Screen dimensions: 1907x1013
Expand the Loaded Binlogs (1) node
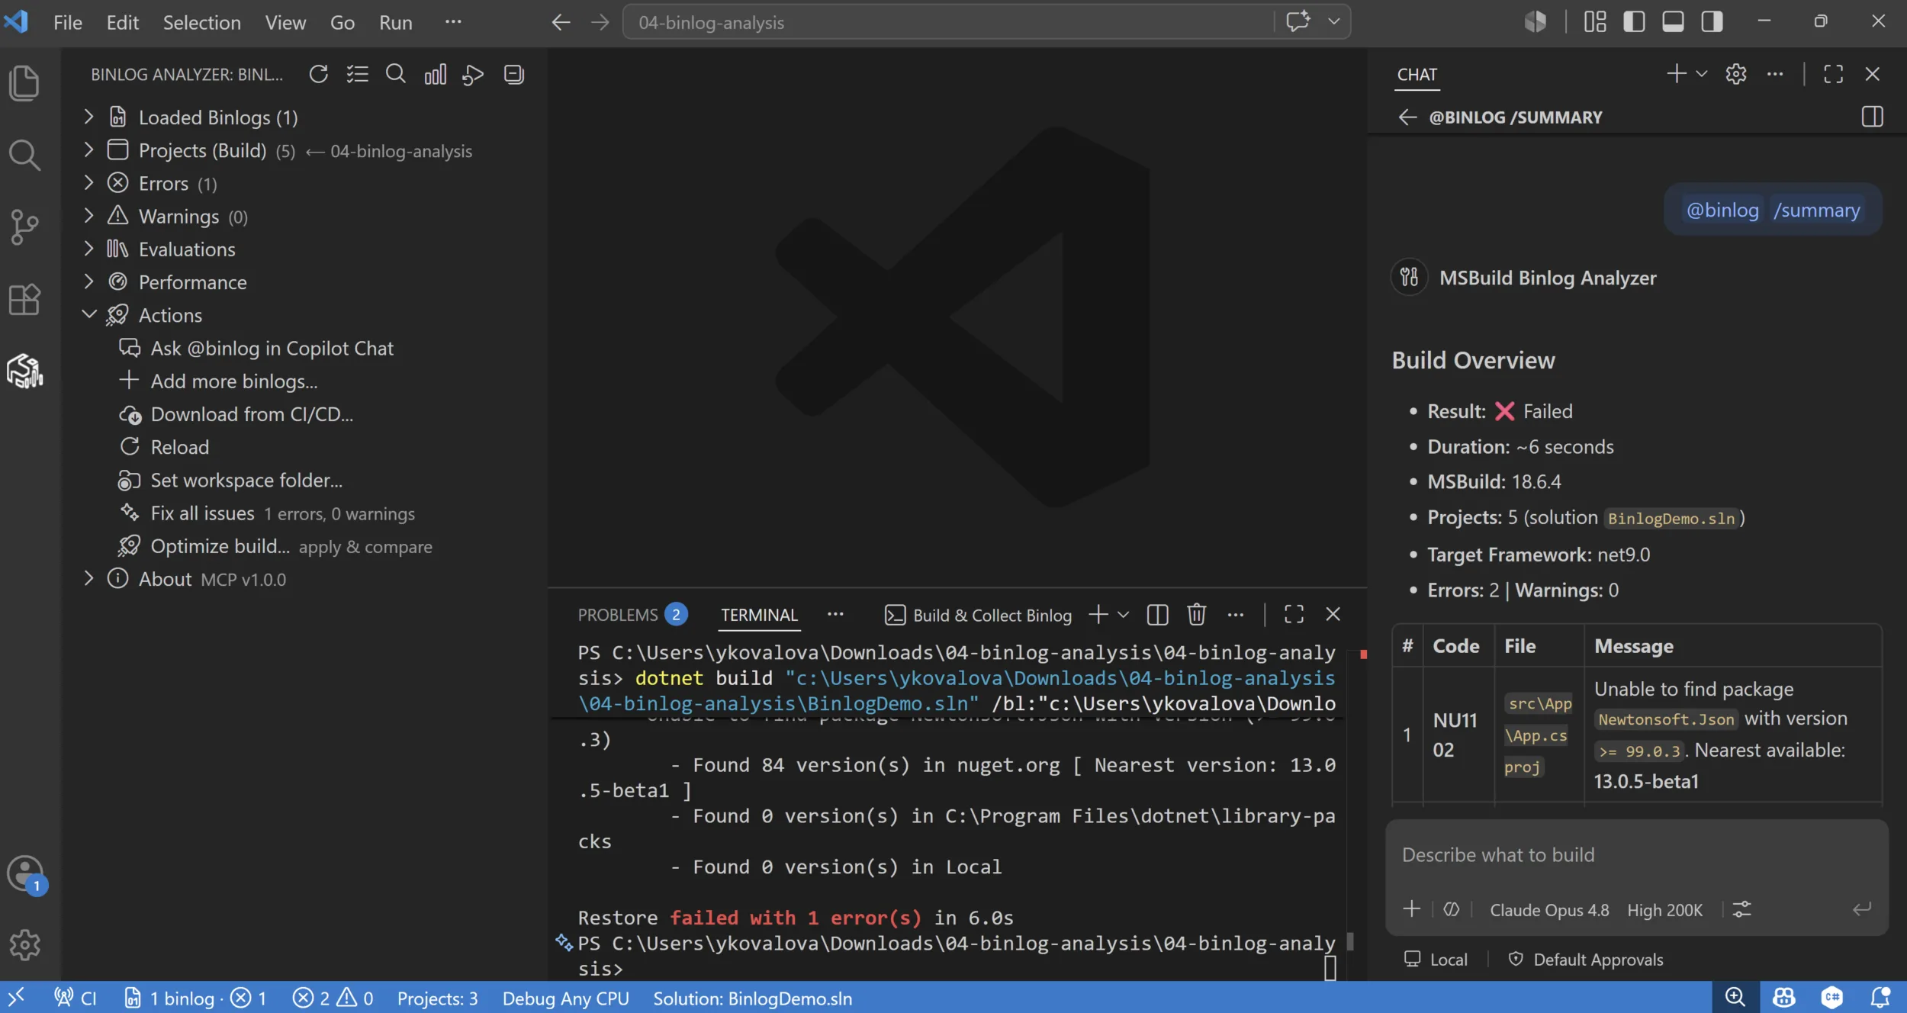coord(88,117)
